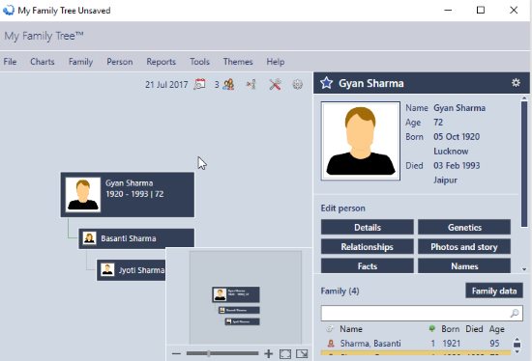
Task: Click the calendar date icon in toolbar
Action: 199,84
